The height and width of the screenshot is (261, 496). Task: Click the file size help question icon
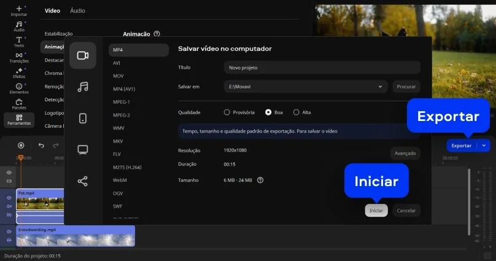point(260,180)
